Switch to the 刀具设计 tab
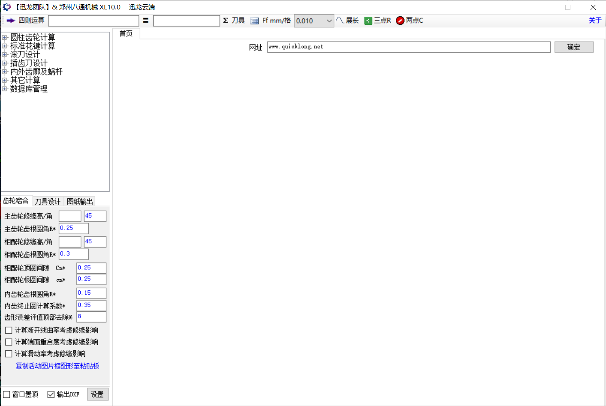606x406 pixels. [48, 201]
